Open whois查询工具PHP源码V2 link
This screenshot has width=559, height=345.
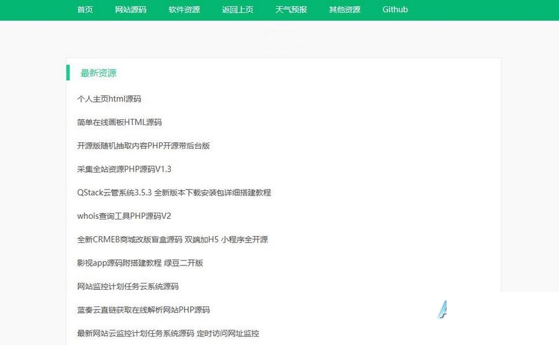(124, 216)
